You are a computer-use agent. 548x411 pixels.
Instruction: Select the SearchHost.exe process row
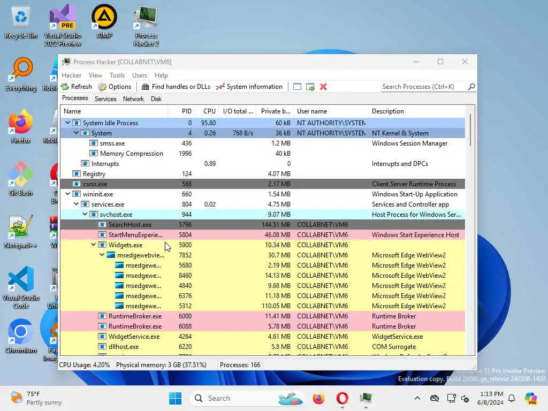pyautogui.click(x=262, y=224)
